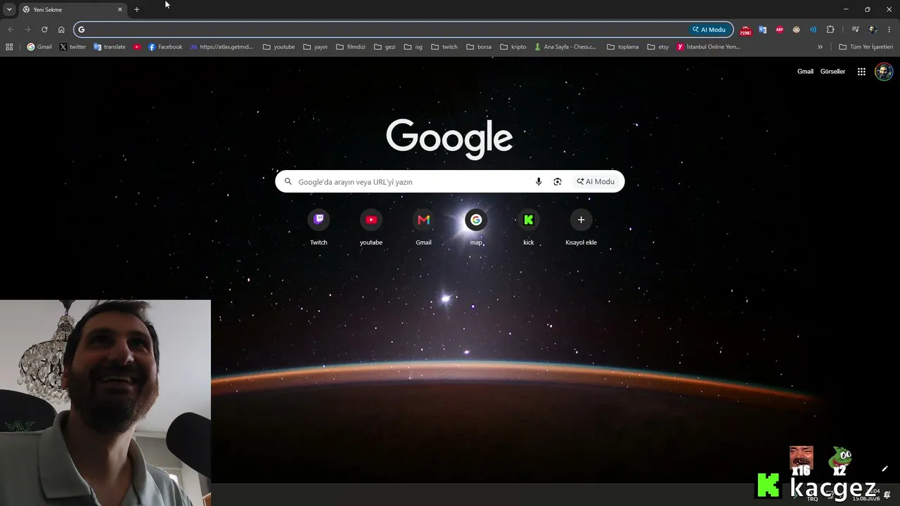Open the toplama bookmark folder
This screenshot has width=900, height=506.
pyautogui.click(x=623, y=47)
